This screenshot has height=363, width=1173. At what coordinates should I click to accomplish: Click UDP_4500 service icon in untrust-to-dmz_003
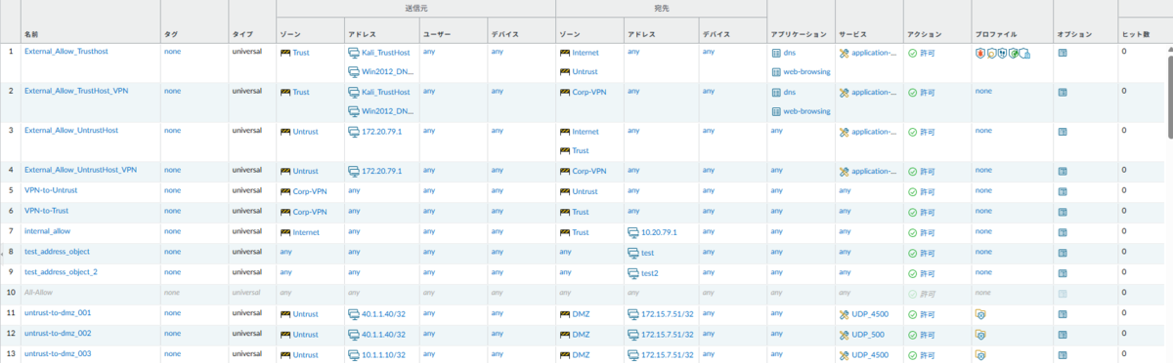tap(844, 354)
